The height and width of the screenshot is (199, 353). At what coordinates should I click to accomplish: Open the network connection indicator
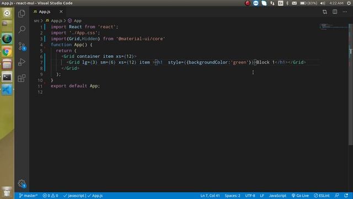[272, 3]
